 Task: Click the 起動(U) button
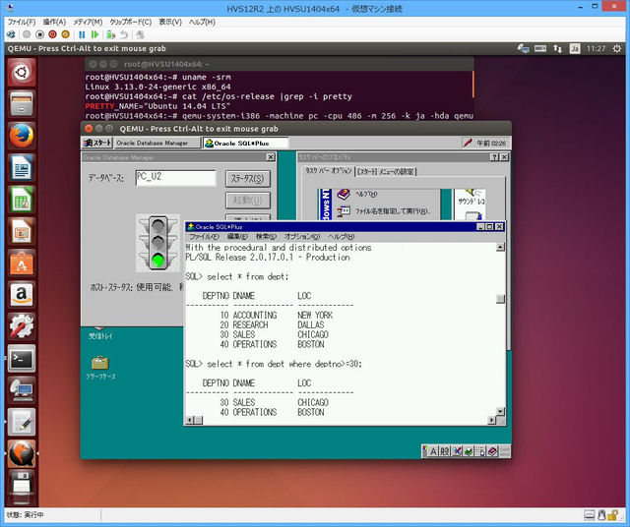tap(248, 201)
